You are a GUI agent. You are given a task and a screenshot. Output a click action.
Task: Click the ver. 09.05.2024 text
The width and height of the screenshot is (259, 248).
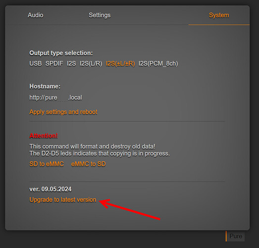point(50,189)
